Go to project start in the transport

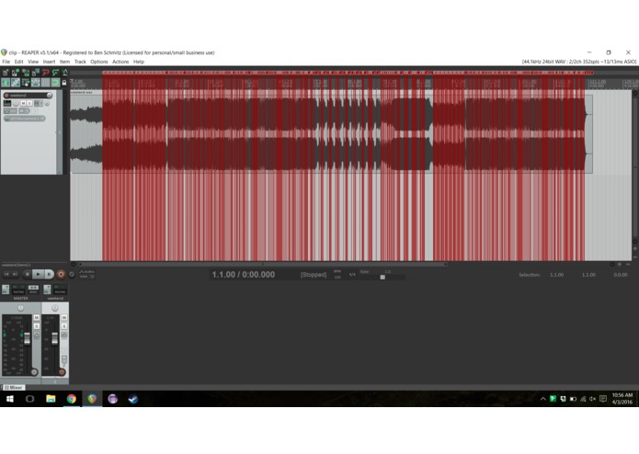tap(6, 275)
